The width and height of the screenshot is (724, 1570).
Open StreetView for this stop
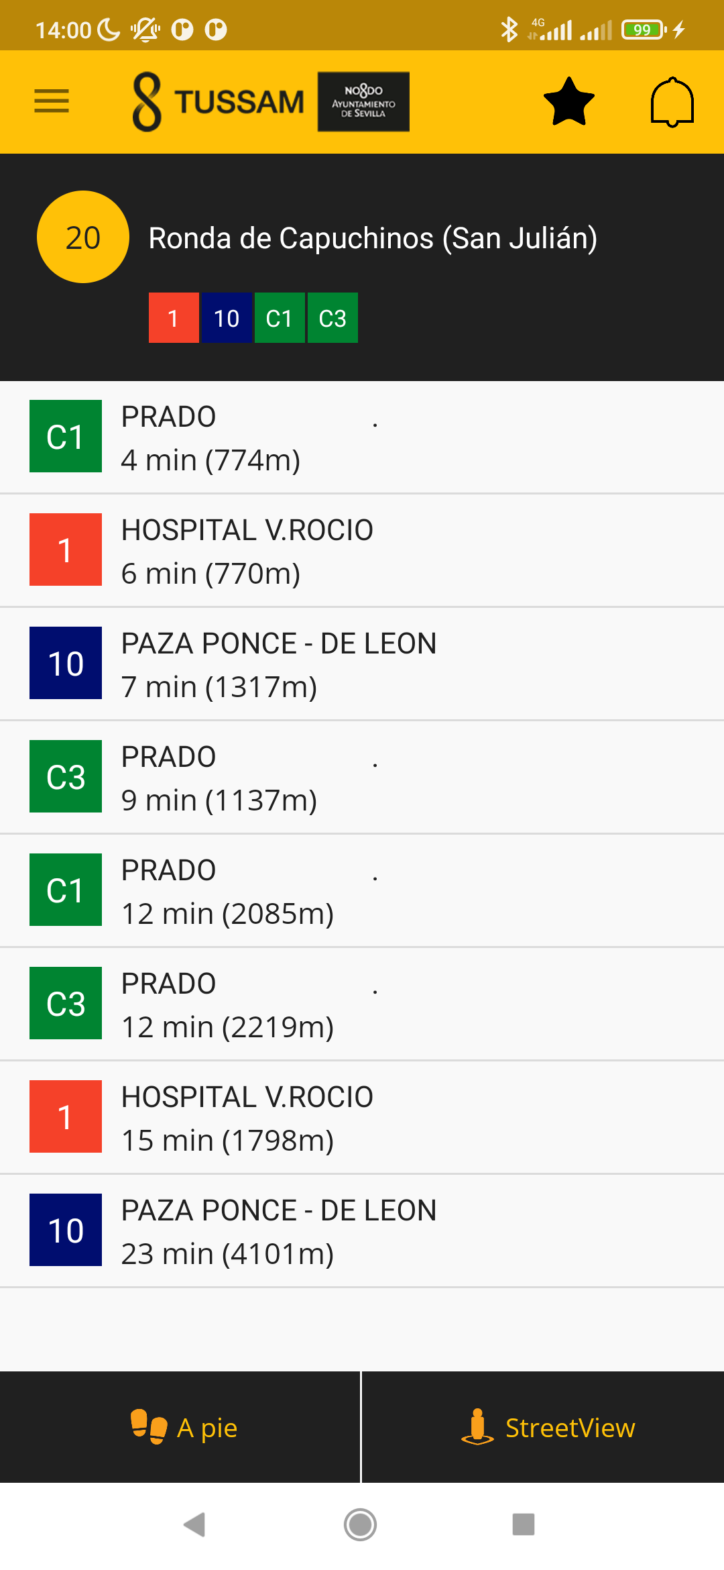click(x=543, y=1427)
